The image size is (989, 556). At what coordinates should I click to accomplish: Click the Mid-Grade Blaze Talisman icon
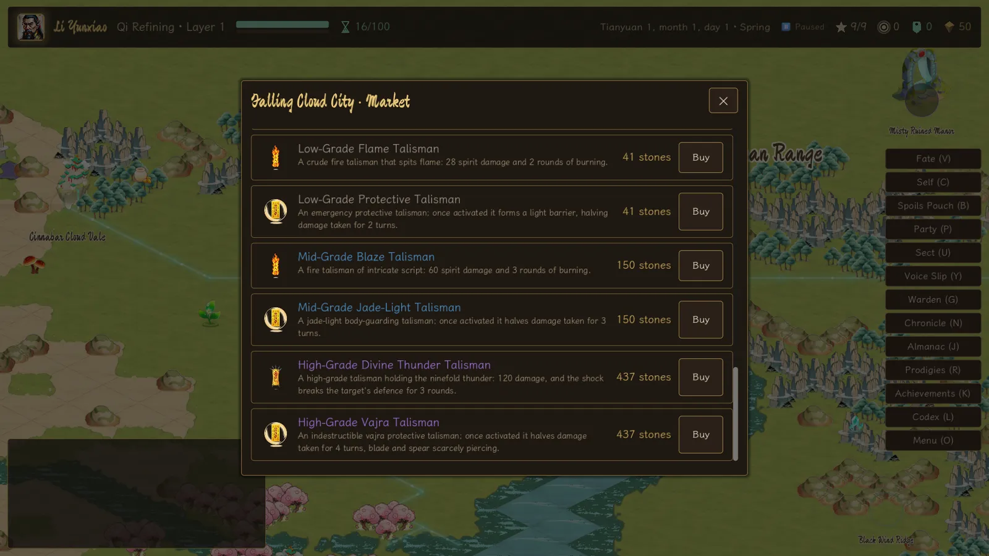(x=276, y=265)
